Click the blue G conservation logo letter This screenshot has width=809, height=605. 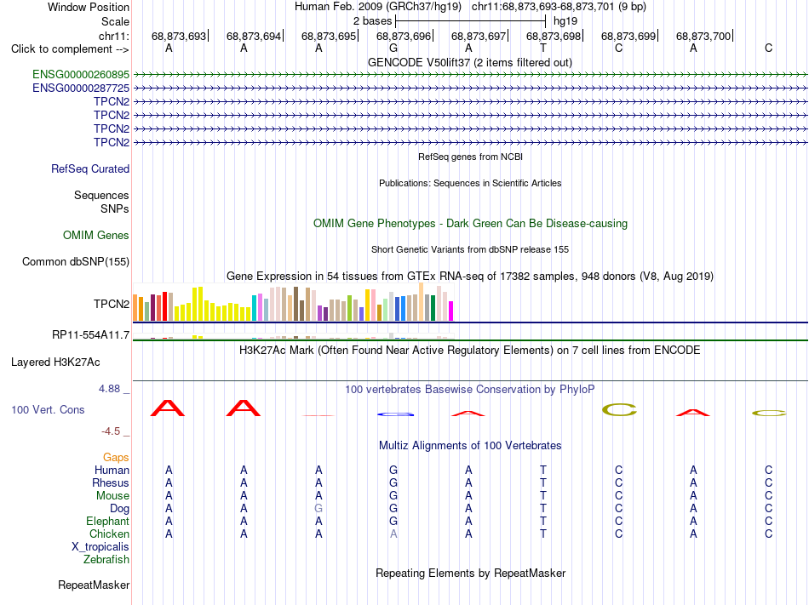395,414
